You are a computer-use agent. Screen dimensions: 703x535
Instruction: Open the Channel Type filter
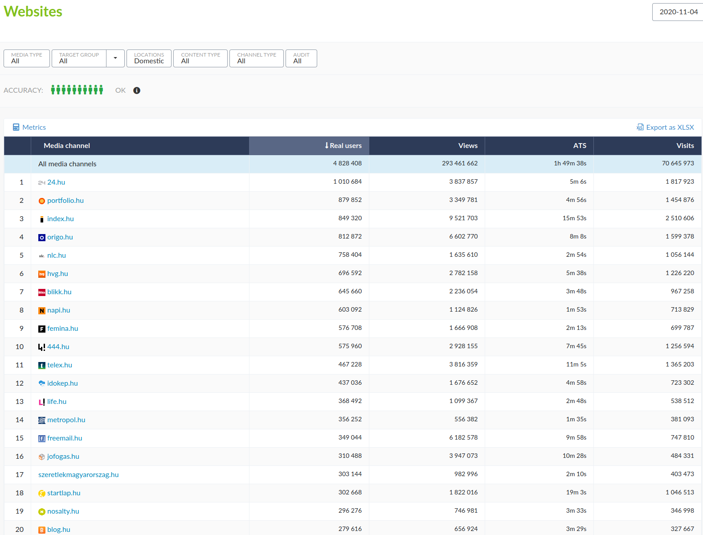[257, 58]
